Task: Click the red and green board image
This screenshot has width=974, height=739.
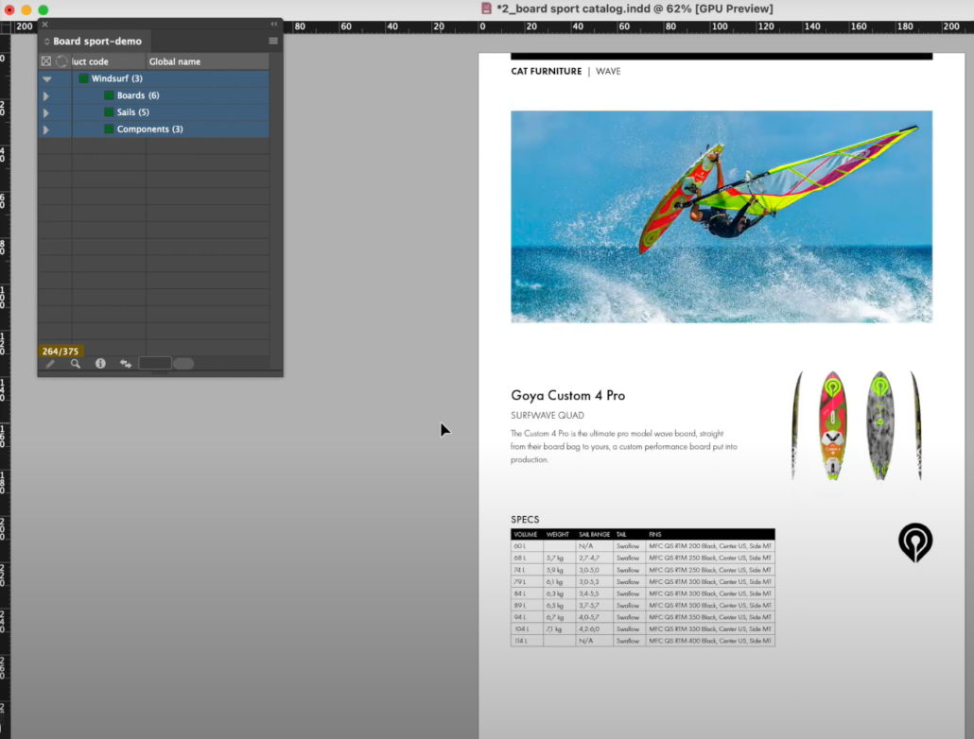Action: click(832, 425)
